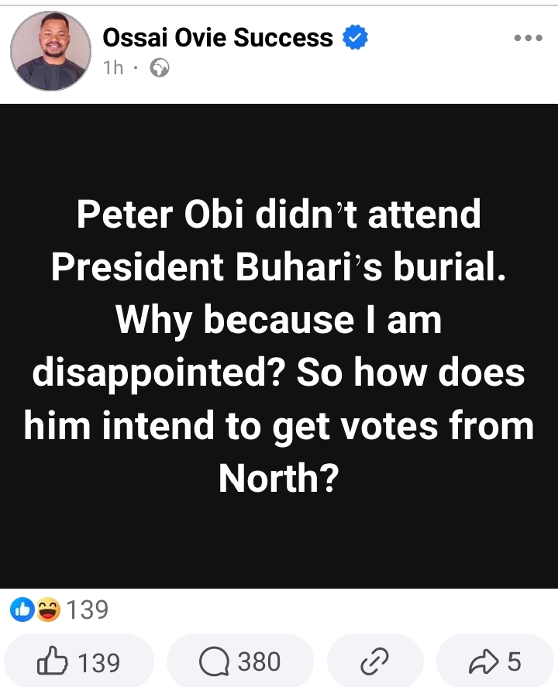Open the three-dots post options menu
The width and height of the screenshot is (558, 687).
click(528, 38)
